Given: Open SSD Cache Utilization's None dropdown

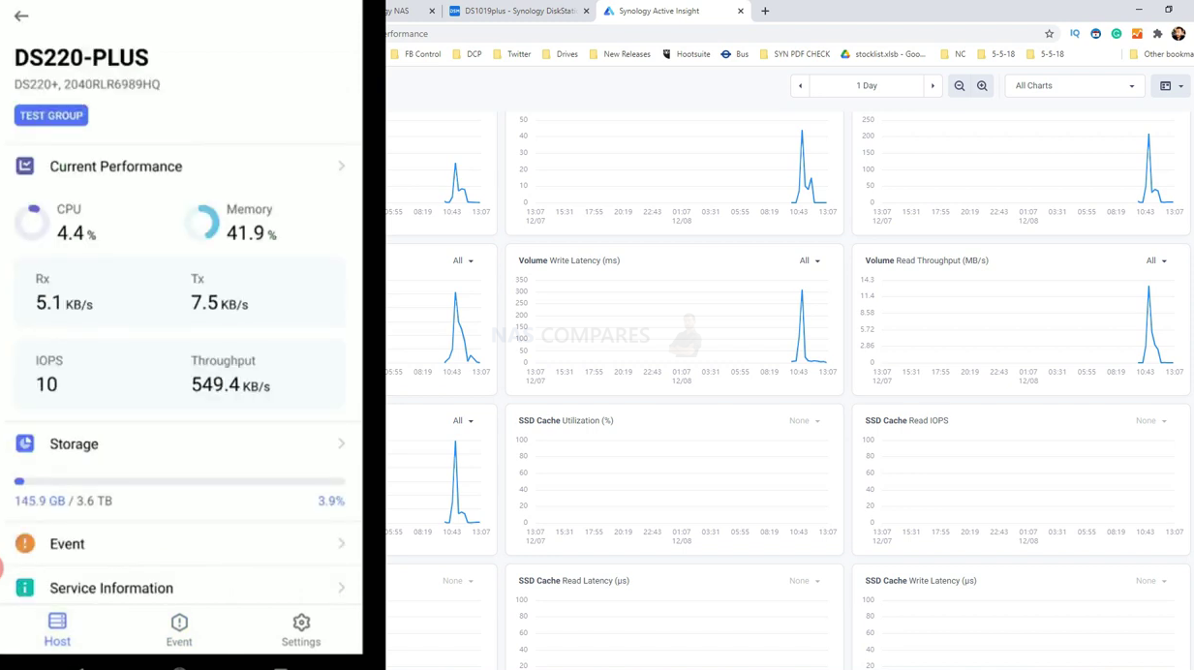Looking at the screenshot, I should coord(805,421).
